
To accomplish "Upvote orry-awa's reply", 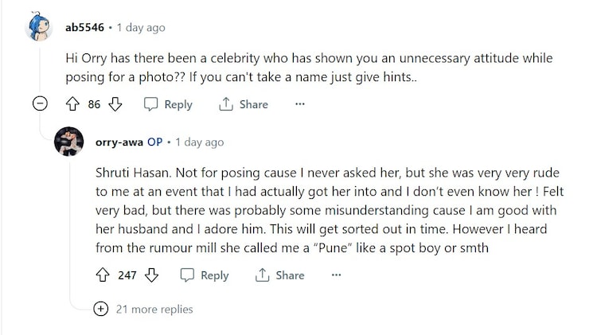I will tap(101, 275).
